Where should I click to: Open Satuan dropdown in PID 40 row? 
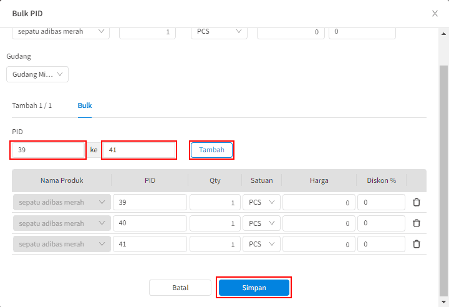pyautogui.click(x=261, y=223)
